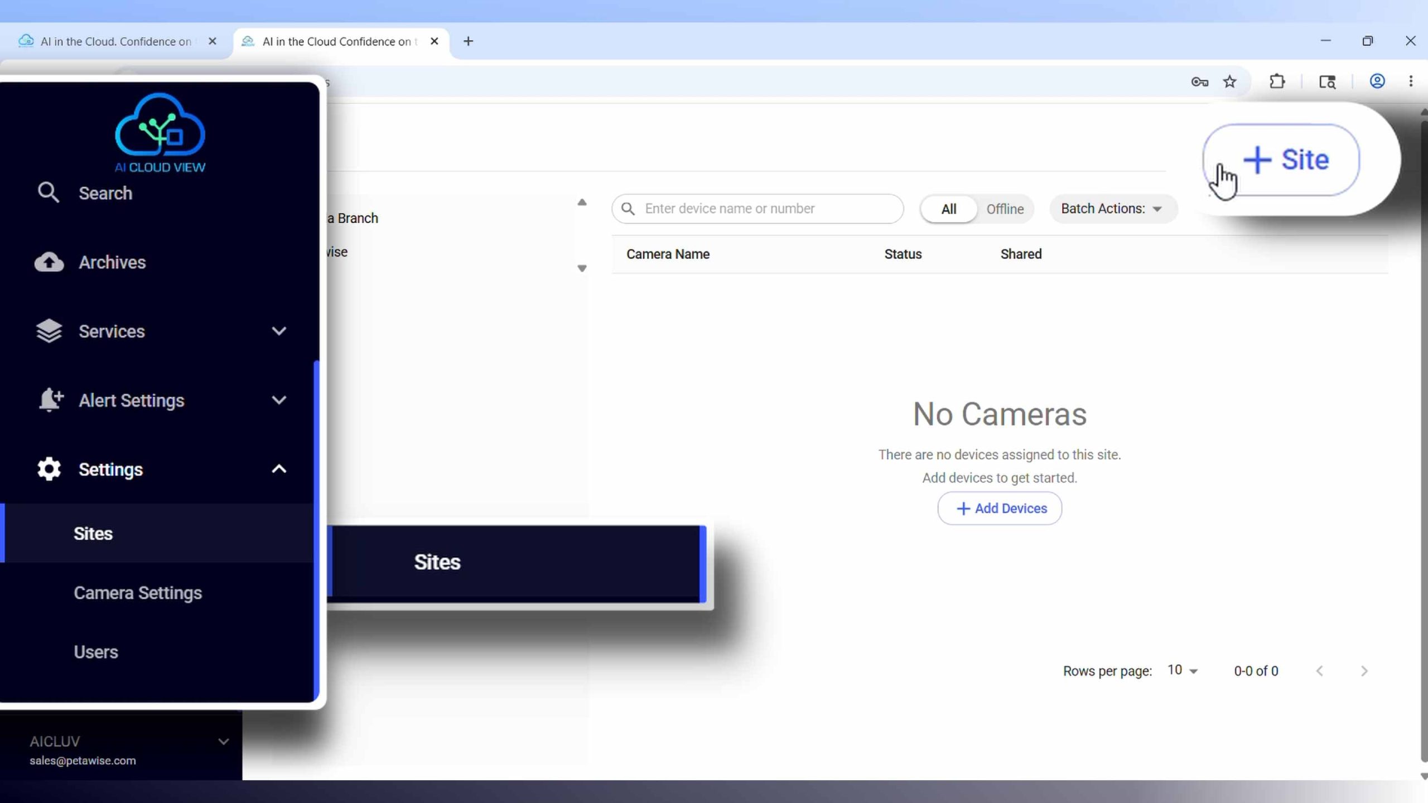Screen dimensions: 1428x803
Task: Click the device name search field
Action: (x=758, y=209)
